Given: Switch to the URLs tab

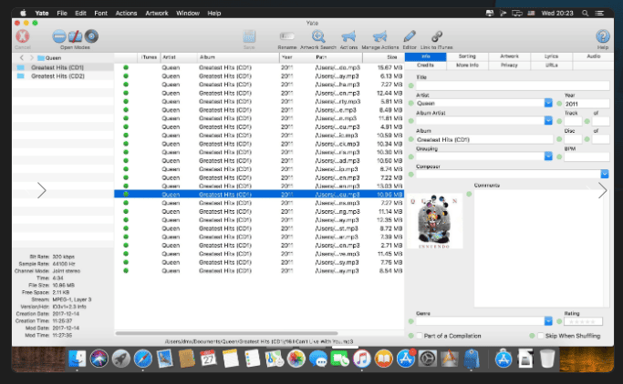Looking at the screenshot, I should pos(552,66).
